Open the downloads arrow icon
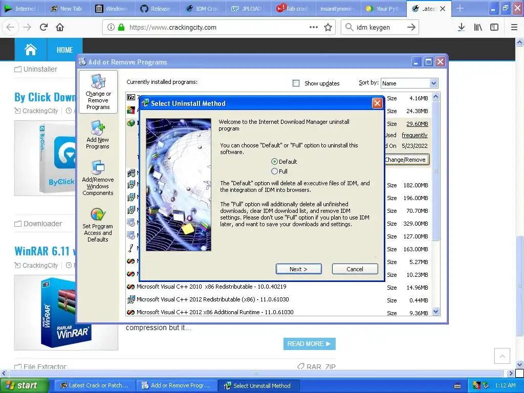 (461, 28)
